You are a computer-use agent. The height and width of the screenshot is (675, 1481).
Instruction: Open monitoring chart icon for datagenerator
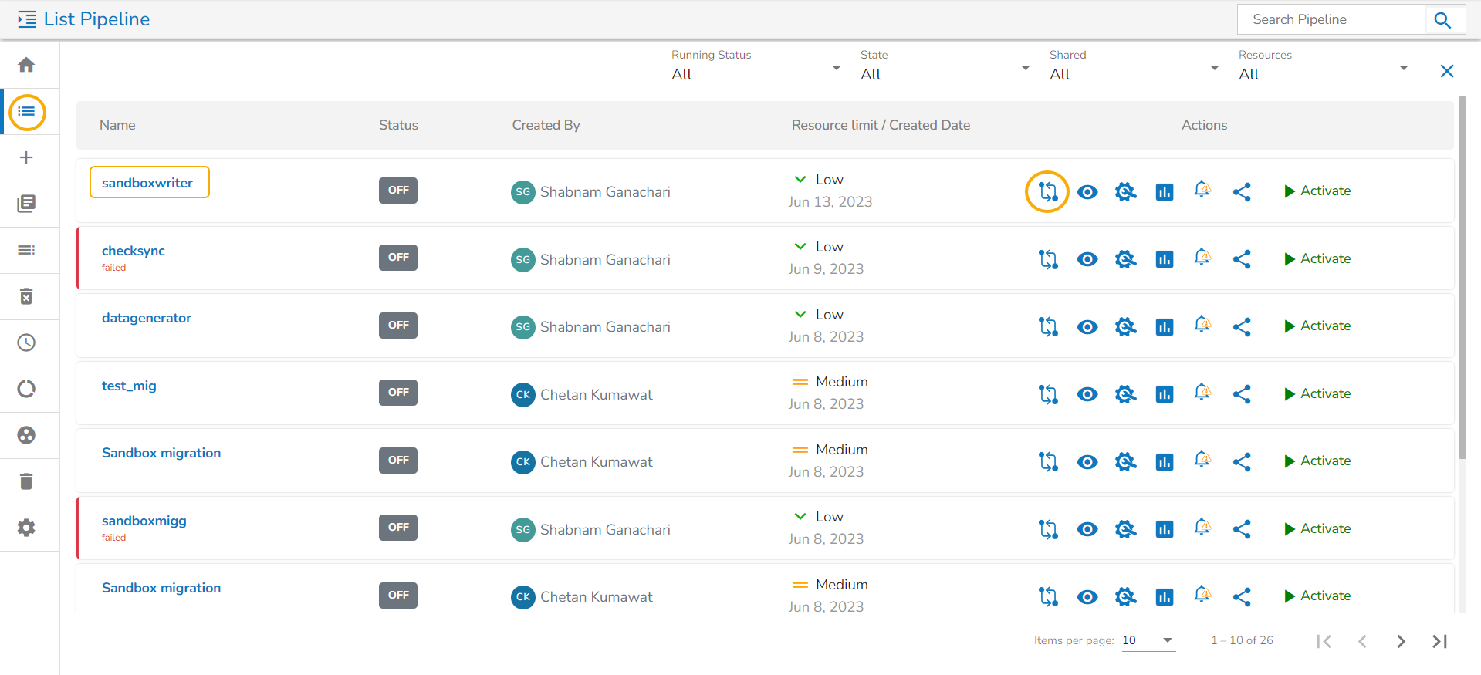(1164, 327)
